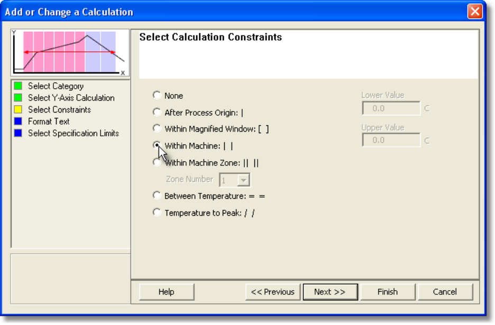This screenshot has height=325, width=495.
Task: Click the Finish button
Action: pyautogui.click(x=388, y=292)
